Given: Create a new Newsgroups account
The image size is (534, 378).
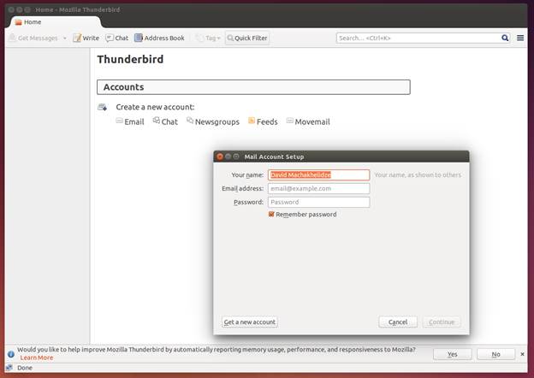Looking at the screenshot, I should point(213,121).
